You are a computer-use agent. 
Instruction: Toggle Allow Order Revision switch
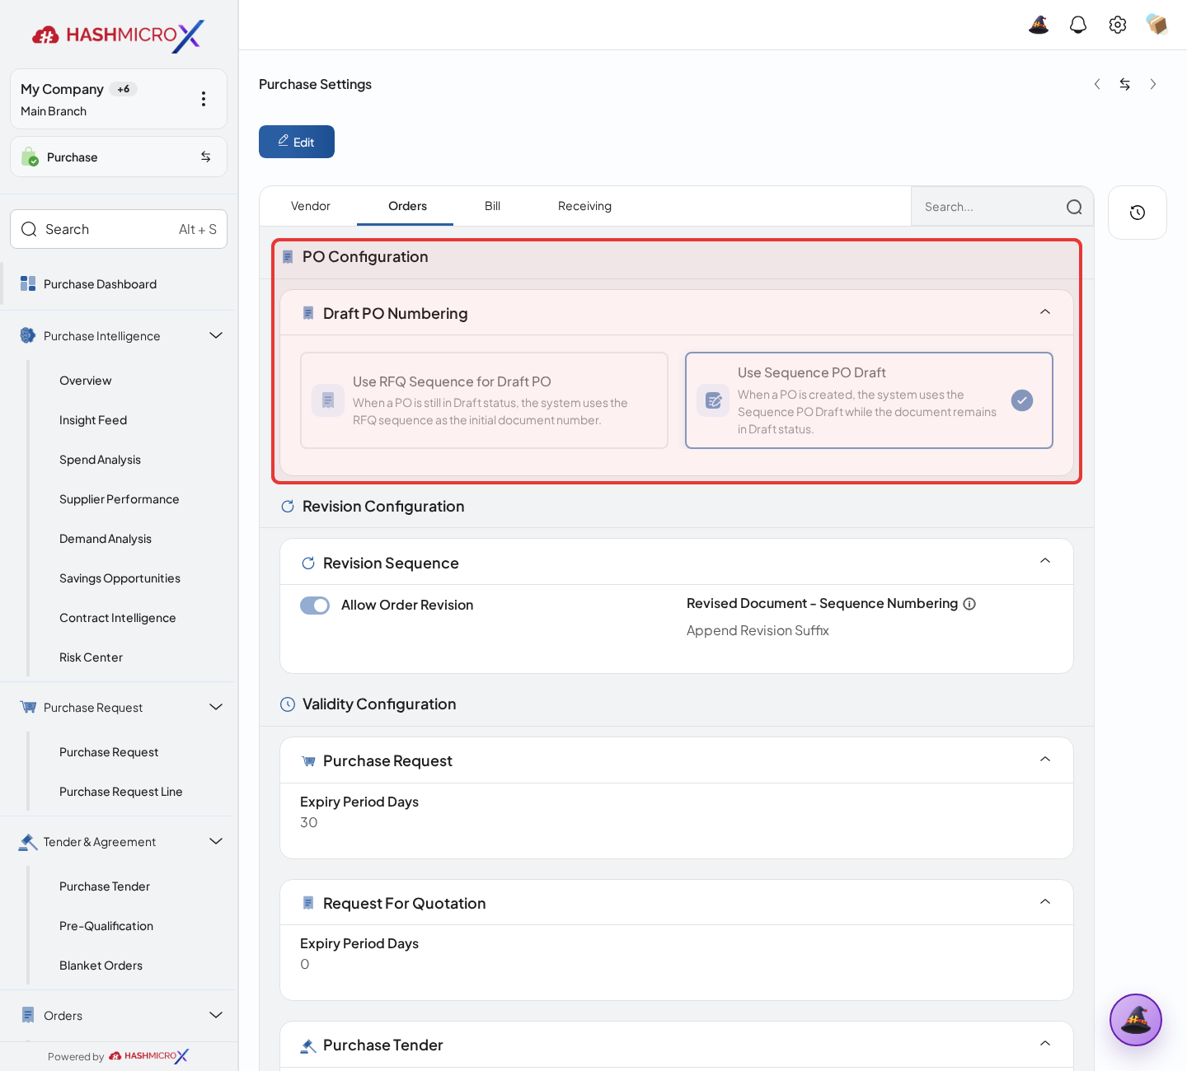315,606
